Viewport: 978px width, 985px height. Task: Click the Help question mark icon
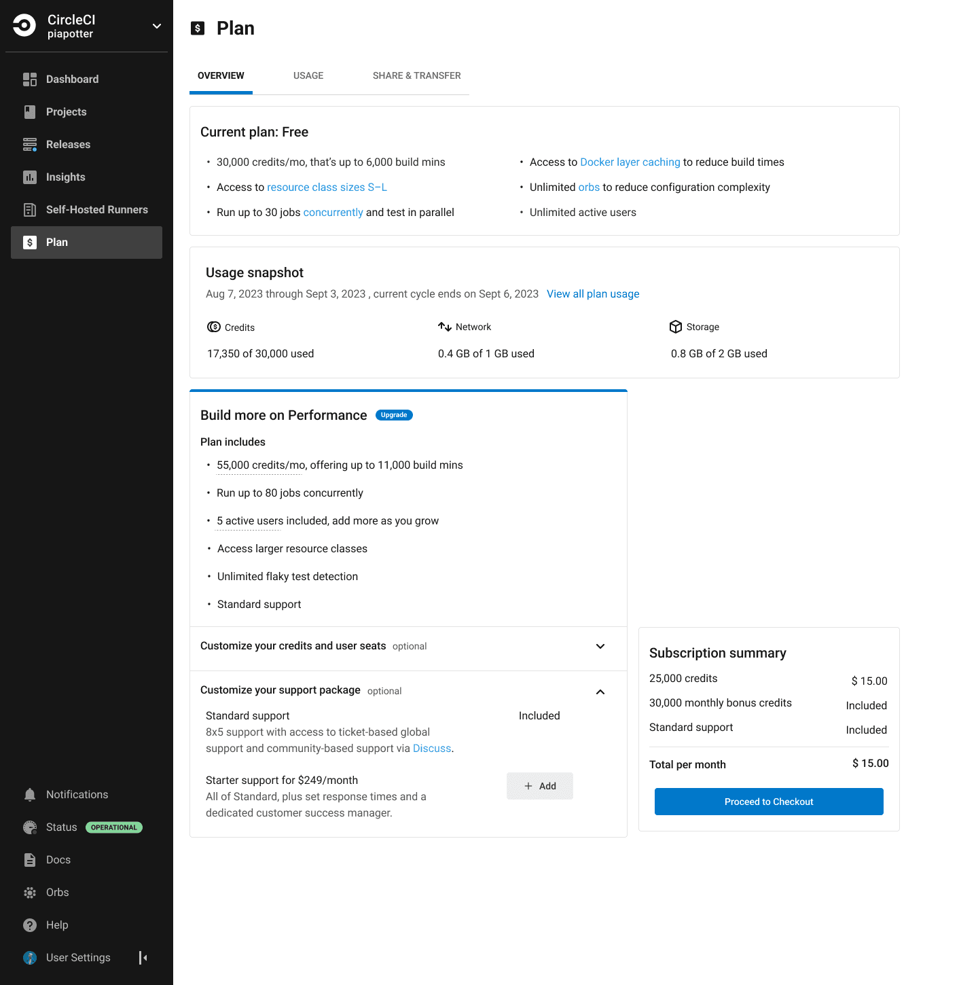pyautogui.click(x=30, y=925)
